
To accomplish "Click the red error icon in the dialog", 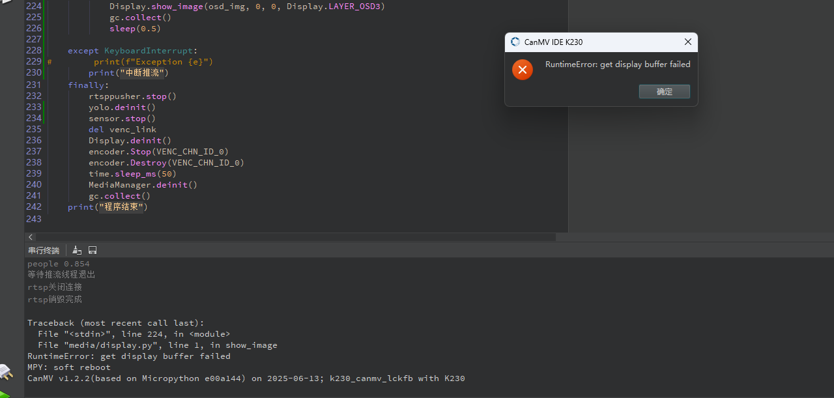I will tap(522, 69).
